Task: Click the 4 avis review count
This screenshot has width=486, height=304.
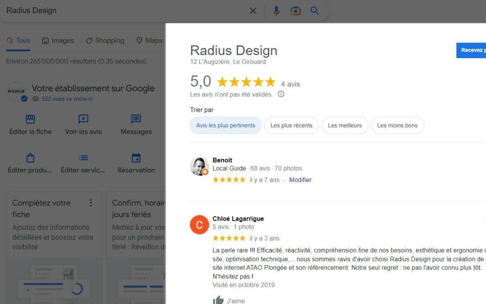Action: pyautogui.click(x=290, y=84)
